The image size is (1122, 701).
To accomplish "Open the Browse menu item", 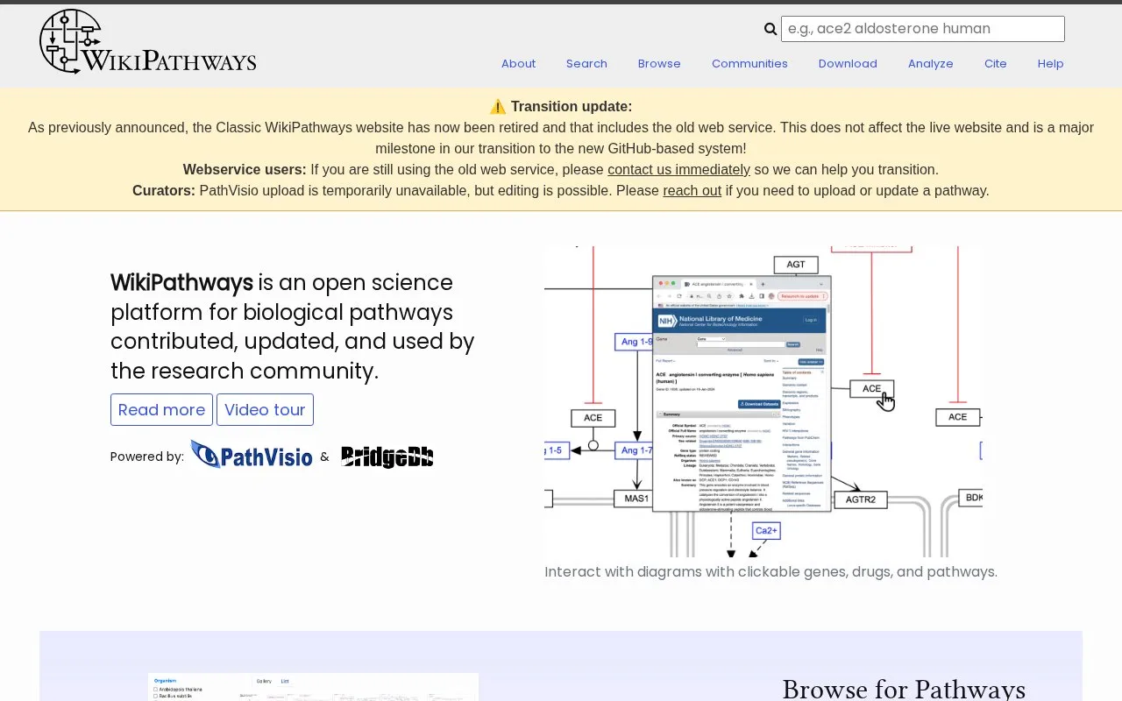I will (659, 64).
